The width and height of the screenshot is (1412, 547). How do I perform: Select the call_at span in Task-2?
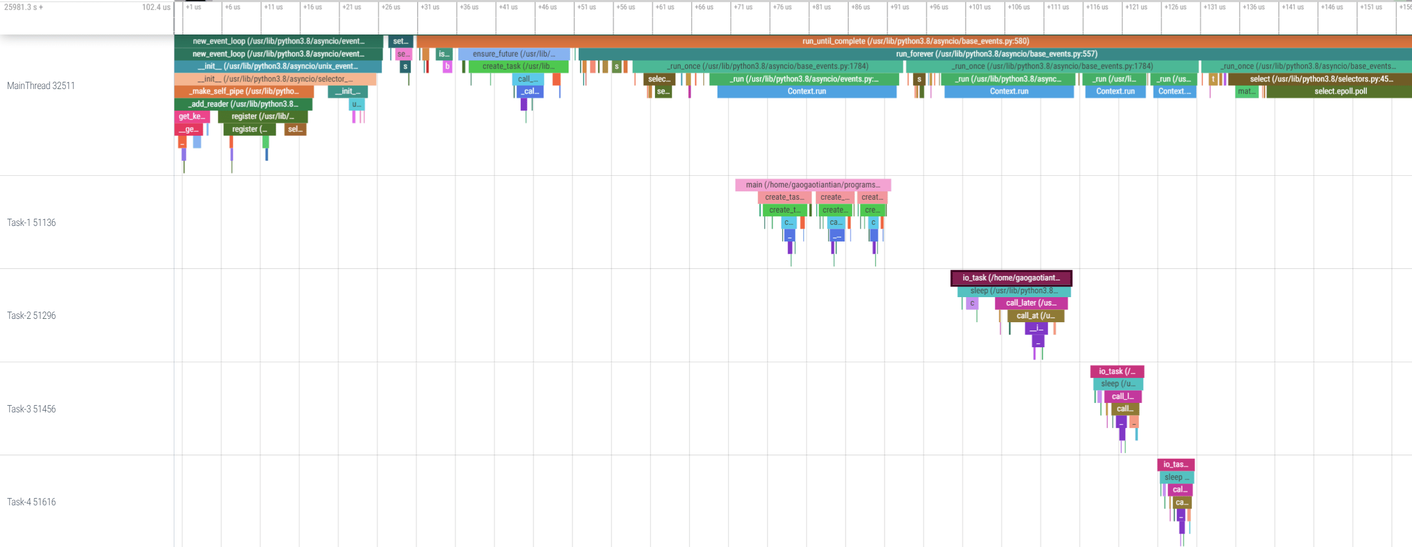click(x=1036, y=316)
